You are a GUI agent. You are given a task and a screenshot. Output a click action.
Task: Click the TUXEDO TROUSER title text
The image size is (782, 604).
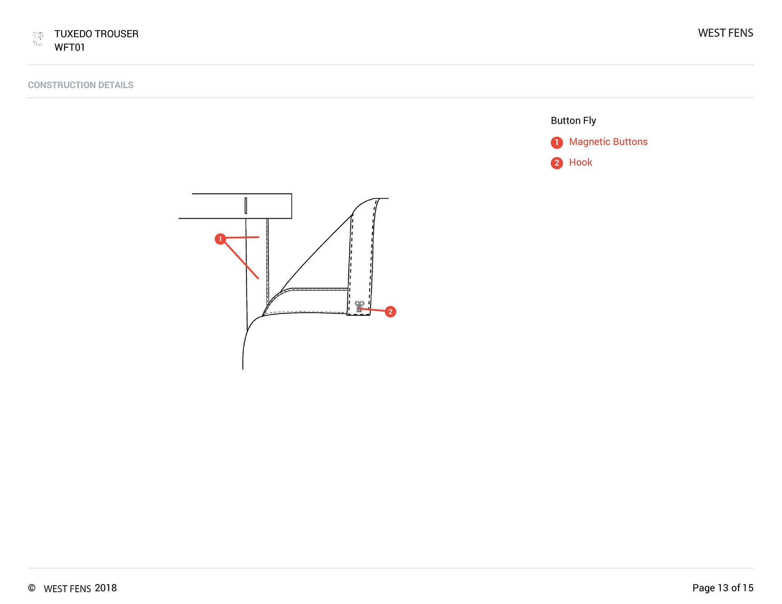(97, 34)
